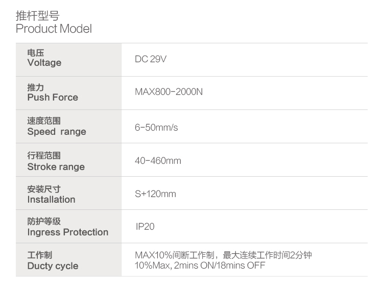Select the 6-50mm/s speed value
The image size is (383, 286).
tap(156, 127)
